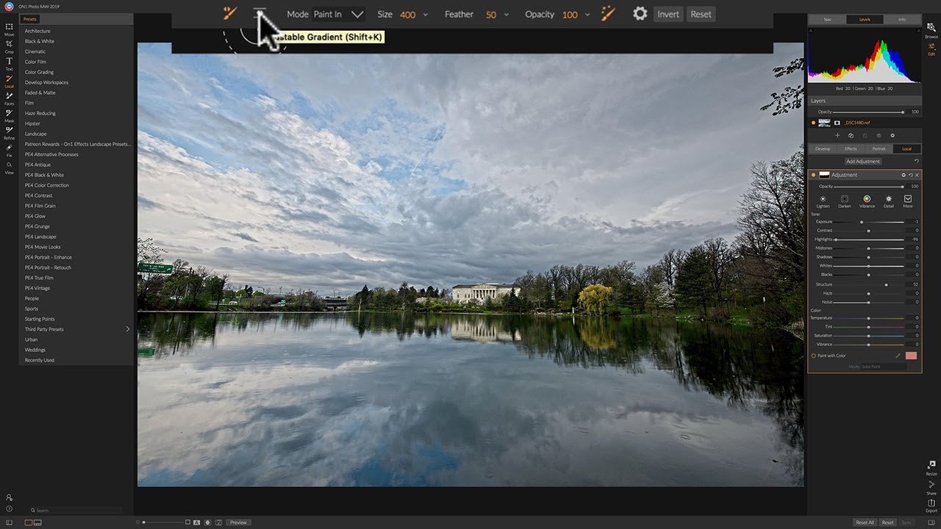This screenshot has width=941, height=529.
Task: Open the Opacity value dropdown arrow
Action: click(x=586, y=15)
